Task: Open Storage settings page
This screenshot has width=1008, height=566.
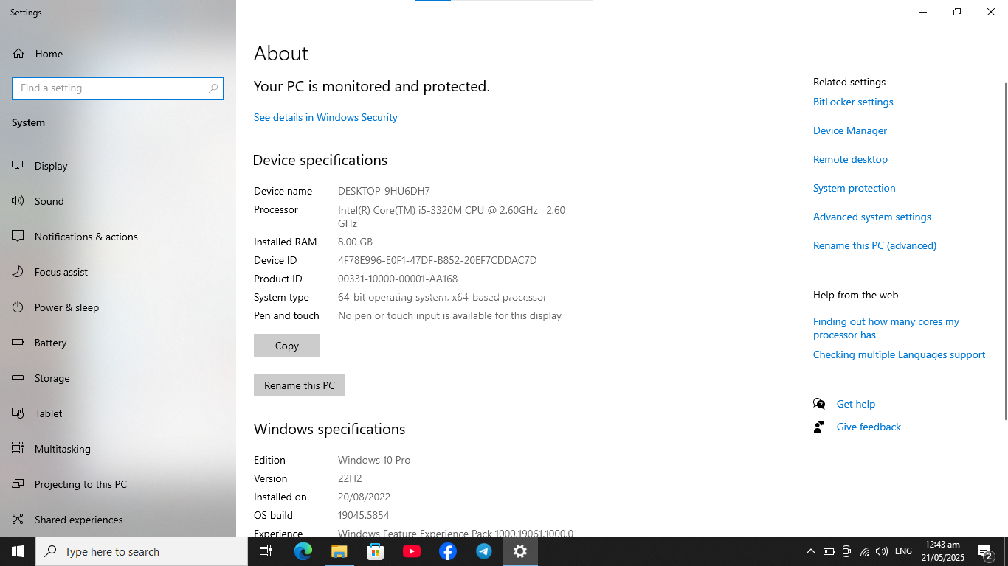Action: pos(118,378)
